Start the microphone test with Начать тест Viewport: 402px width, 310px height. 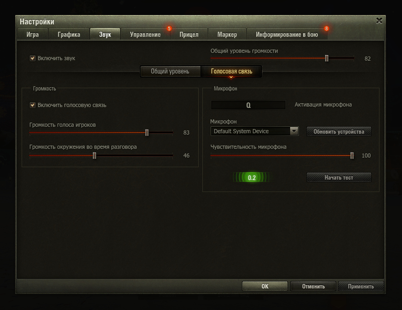click(x=339, y=177)
